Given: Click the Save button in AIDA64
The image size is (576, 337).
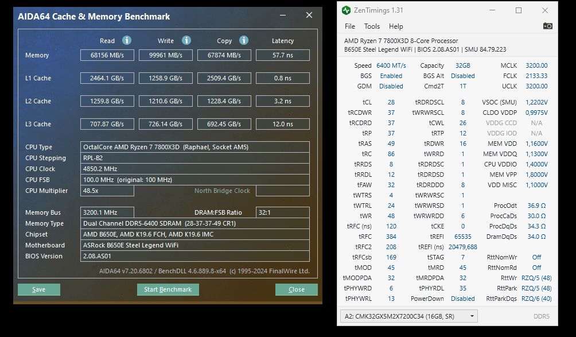Looking at the screenshot, I should [x=39, y=289].
